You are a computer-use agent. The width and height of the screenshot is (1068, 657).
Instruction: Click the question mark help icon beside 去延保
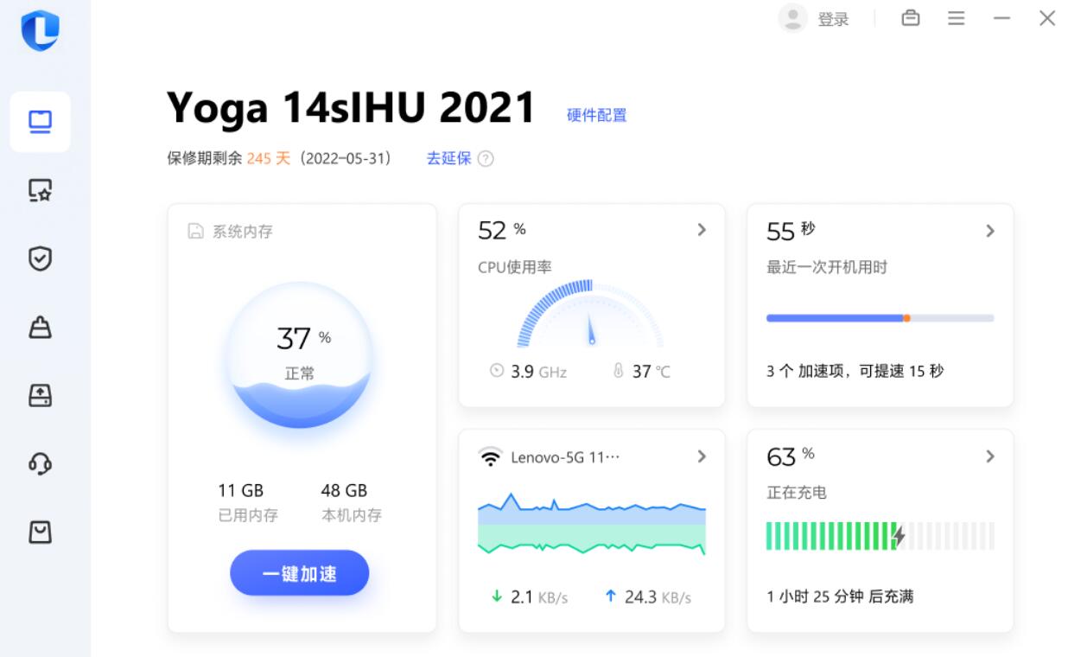click(486, 159)
